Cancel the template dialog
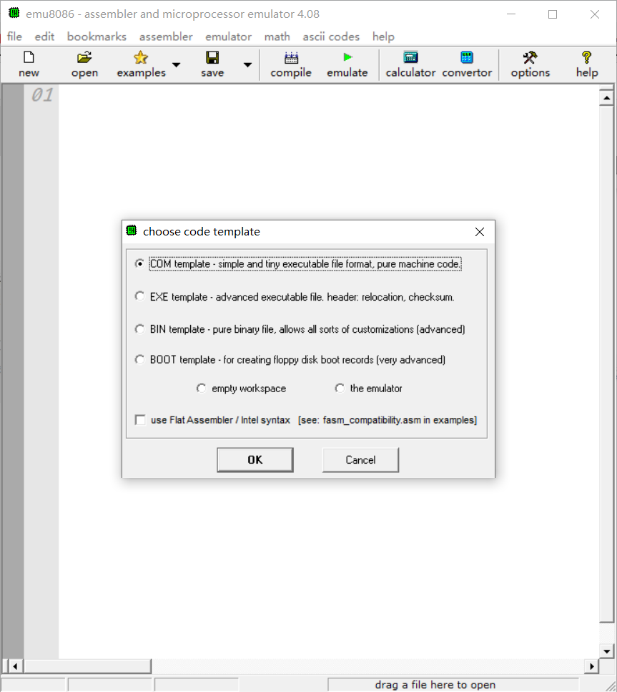The width and height of the screenshot is (617, 692). tap(360, 460)
